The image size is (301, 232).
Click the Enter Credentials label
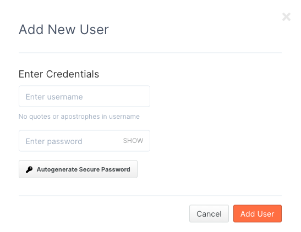(x=59, y=74)
